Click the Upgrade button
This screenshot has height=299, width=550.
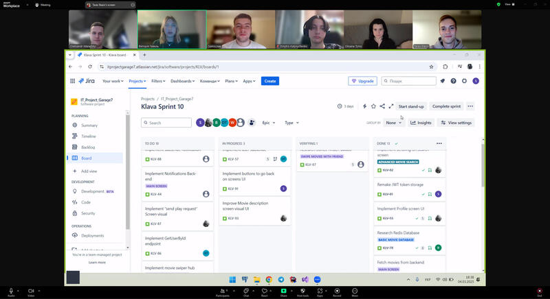tap(363, 81)
